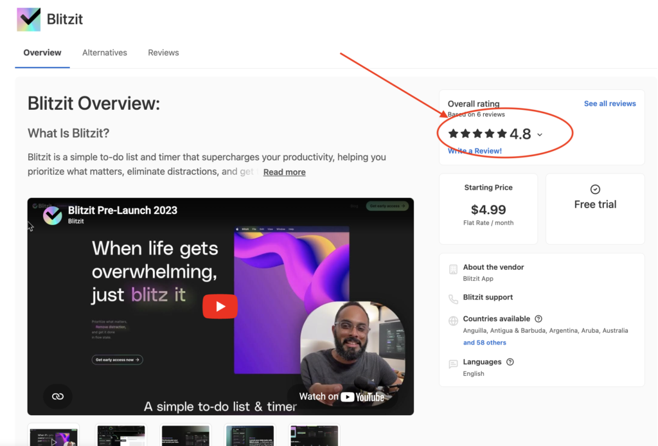Click the Blitzit checkmark logo icon
Image resolution: width=658 pixels, height=446 pixels.
(28, 19)
